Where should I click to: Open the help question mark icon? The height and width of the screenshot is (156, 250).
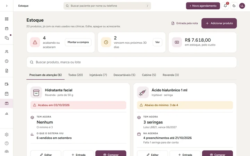click(7, 143)
